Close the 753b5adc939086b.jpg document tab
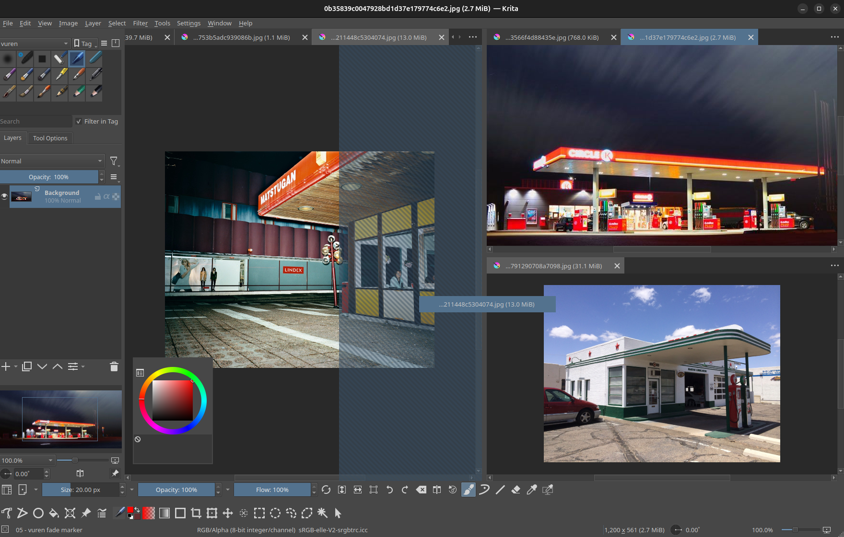Screen dimensions: 844x537 pyautogui.click(x=305, y=37)
